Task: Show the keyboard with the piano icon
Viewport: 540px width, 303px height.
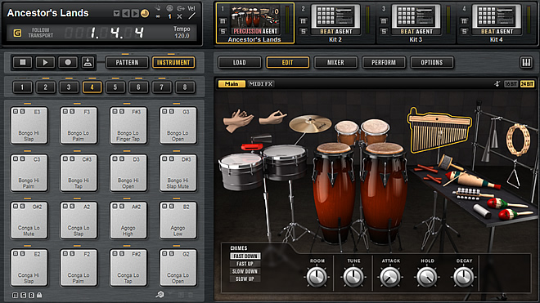Action: pyautogui.click(x=526, y=62)
